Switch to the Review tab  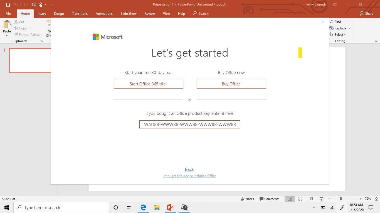pos(150,13)
